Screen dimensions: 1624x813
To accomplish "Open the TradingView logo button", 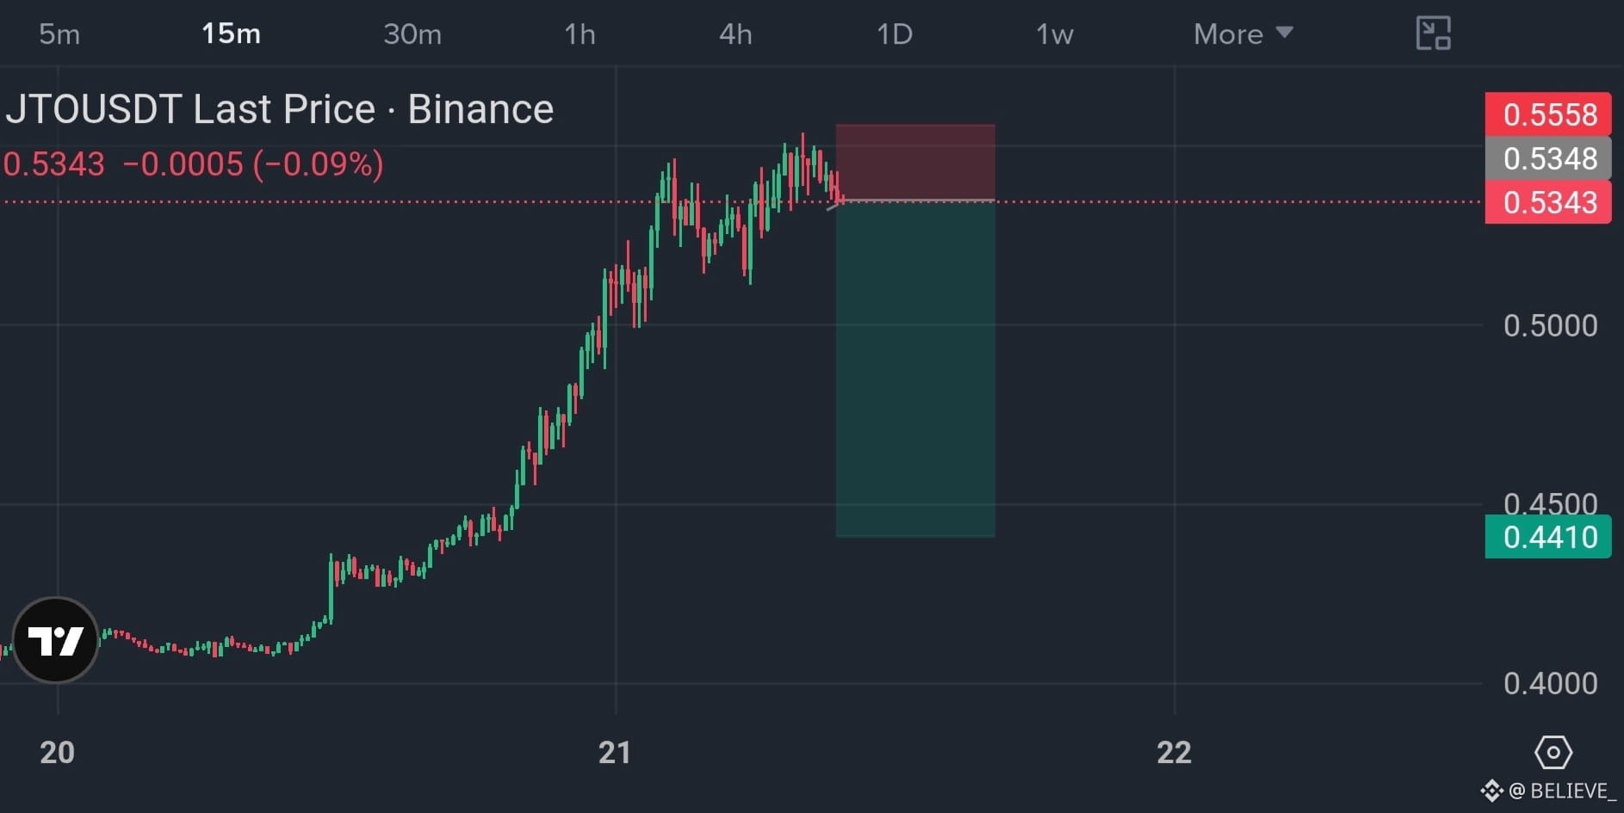I will point(56,640).
